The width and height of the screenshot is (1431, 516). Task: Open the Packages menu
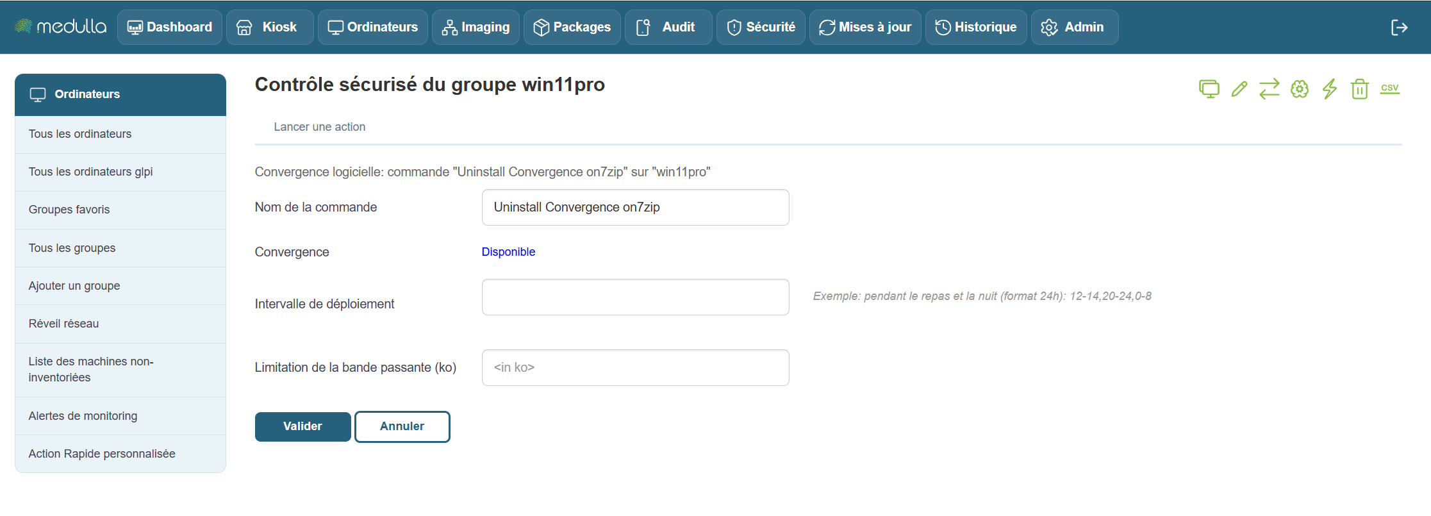click(572, 28)
